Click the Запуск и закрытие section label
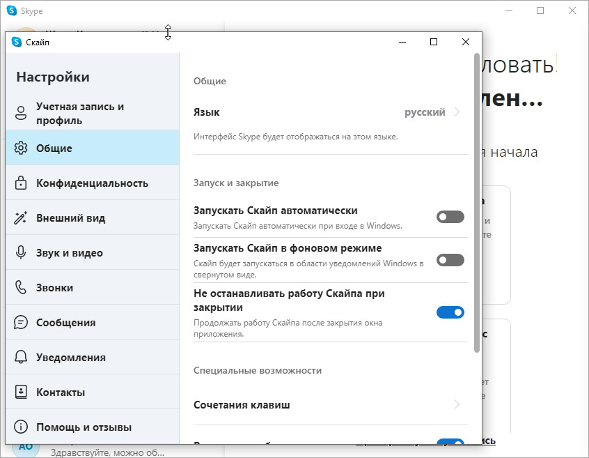This screenshot has width=589, height=458. [x=236, y=183]
